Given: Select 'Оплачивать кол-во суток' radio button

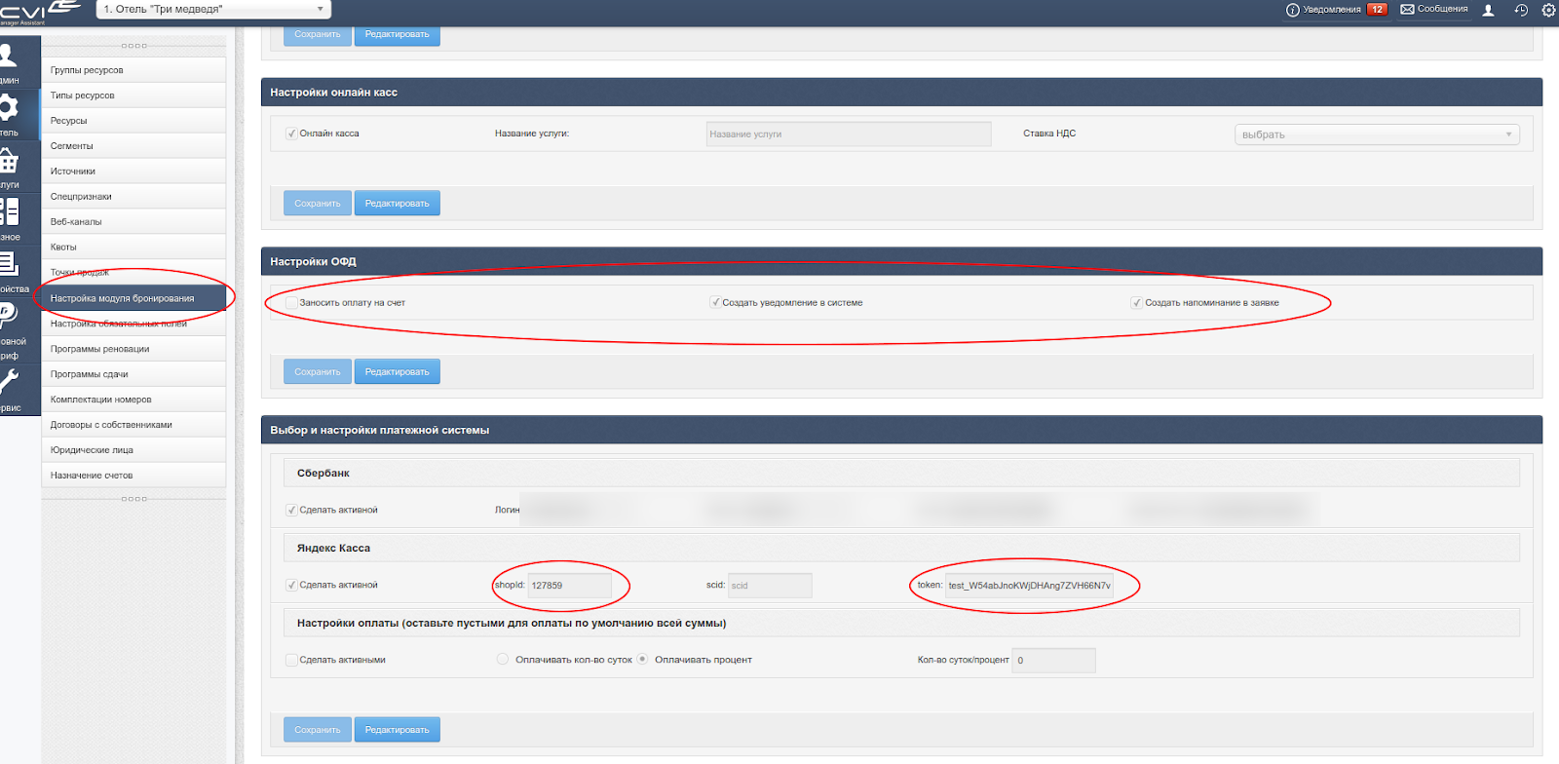Looking at the screenshot, I should point(503,660).
